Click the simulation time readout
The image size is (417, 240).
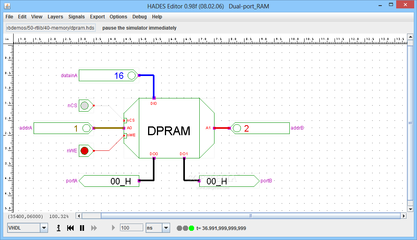221,228
